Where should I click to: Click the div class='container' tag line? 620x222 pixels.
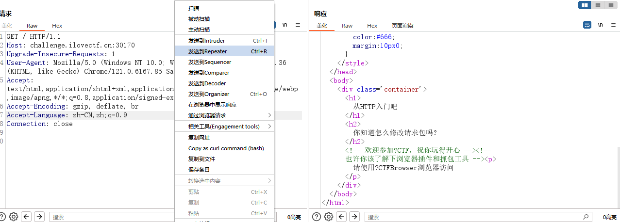pyautogui.click(x=382, y=89)
